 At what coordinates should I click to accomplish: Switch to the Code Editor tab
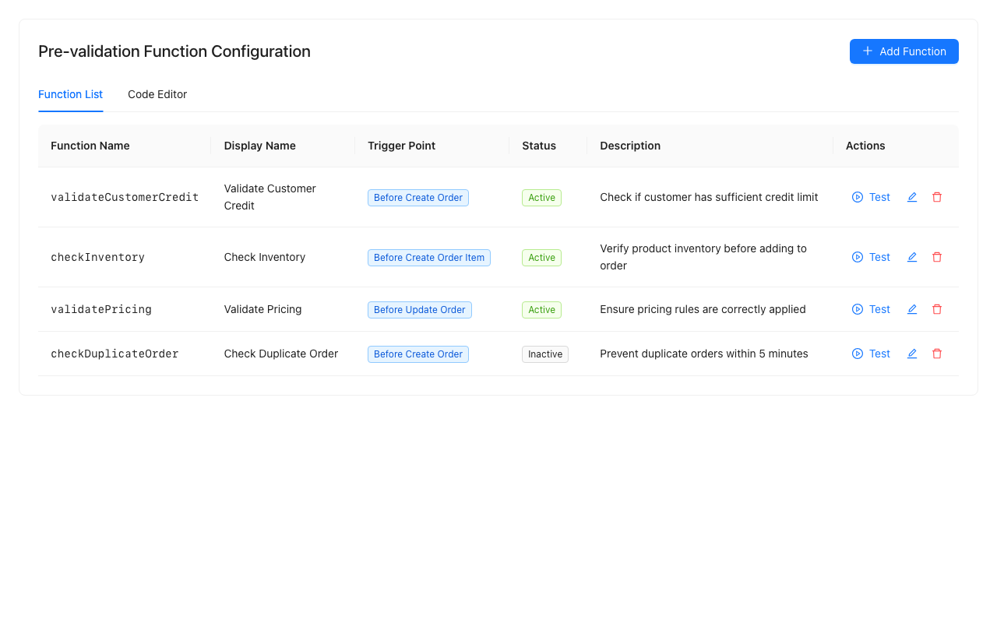tap(157, 94)
